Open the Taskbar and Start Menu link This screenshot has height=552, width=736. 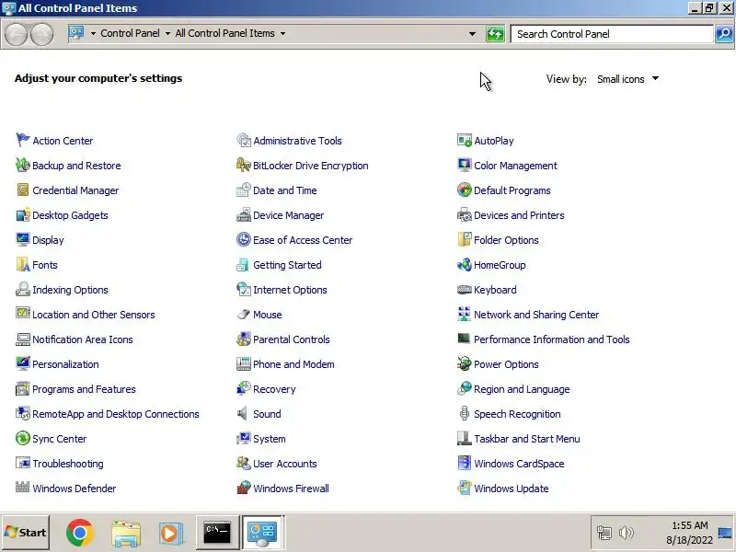coord(526,439)
